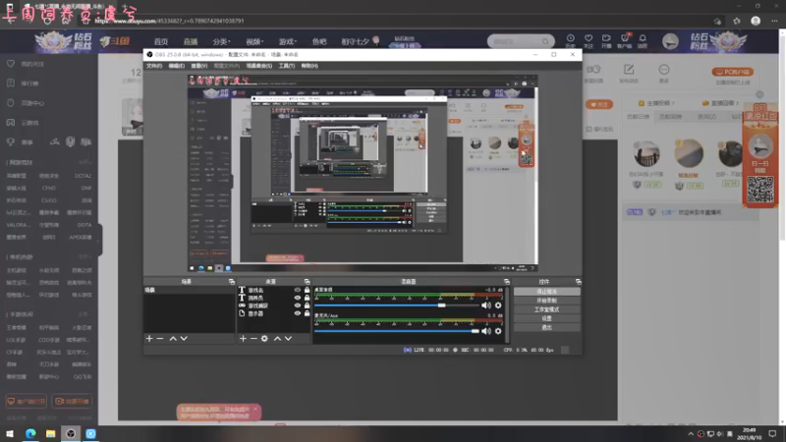Open Douyu 历史 history icon in header
Viewport: 786px width, 442px height.
(571, 40)
